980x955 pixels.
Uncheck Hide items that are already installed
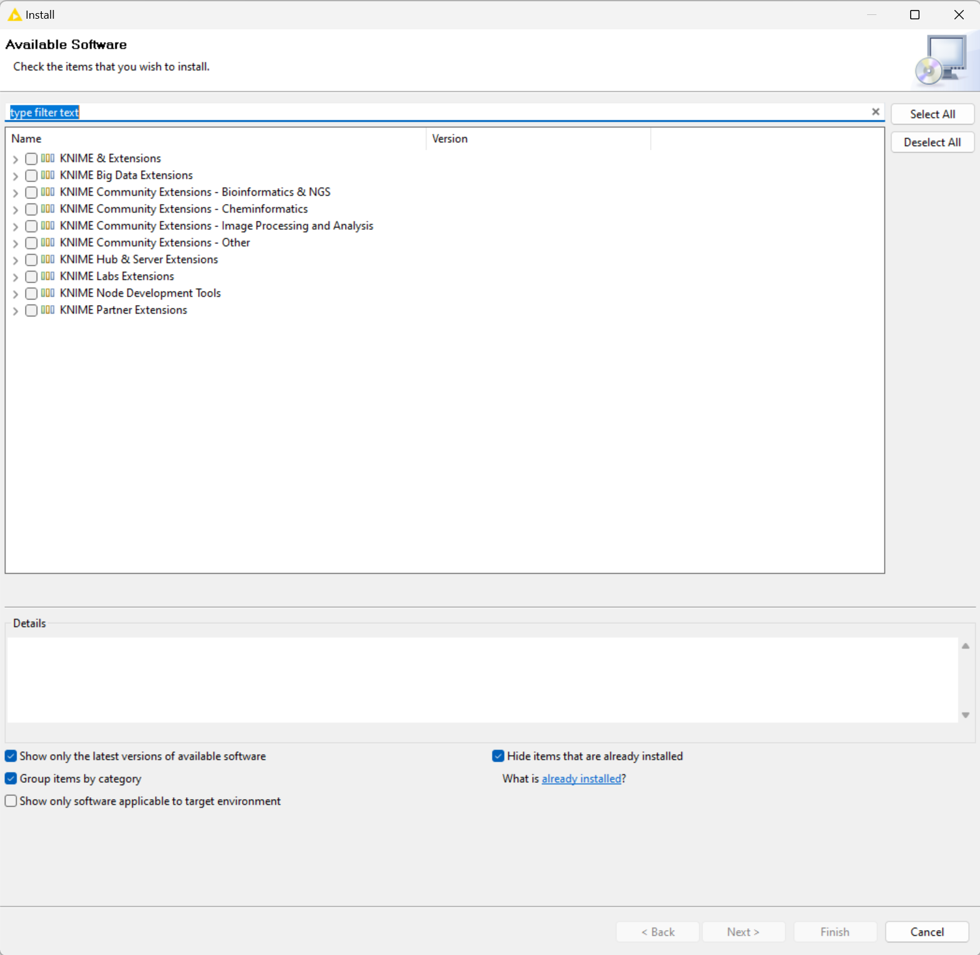coord(498,756)
